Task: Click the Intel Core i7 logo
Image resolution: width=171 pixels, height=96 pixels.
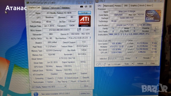Action: pyautogui.click(x=153, y=16)
